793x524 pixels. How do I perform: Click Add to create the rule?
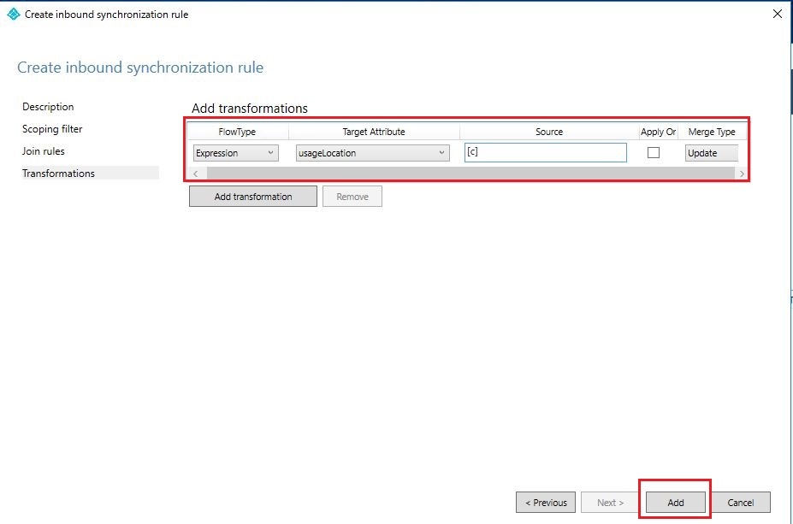pyautogui.click(x=675, y=503)
